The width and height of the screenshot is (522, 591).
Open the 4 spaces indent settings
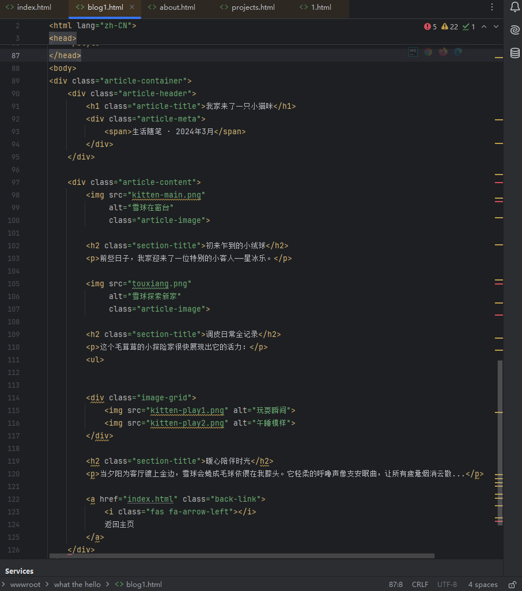point(482,584)
